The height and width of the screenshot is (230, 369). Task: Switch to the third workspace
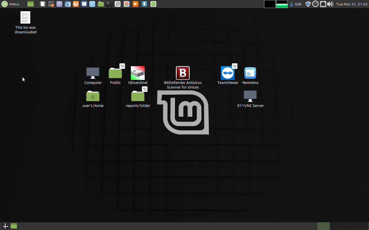pyautogui.click(x=349, y=226)
